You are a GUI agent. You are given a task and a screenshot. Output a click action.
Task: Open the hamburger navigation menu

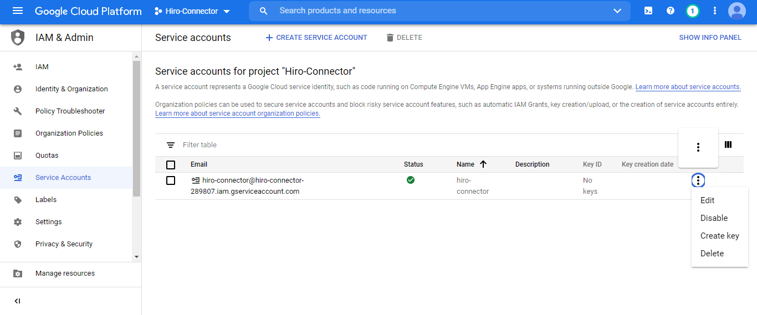coord(18,11)
